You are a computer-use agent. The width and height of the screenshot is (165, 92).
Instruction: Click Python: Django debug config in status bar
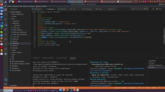coord(54,88)
